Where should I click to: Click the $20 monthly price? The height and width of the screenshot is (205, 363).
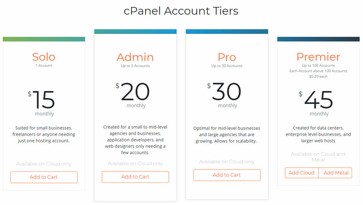tap(135, 92)
